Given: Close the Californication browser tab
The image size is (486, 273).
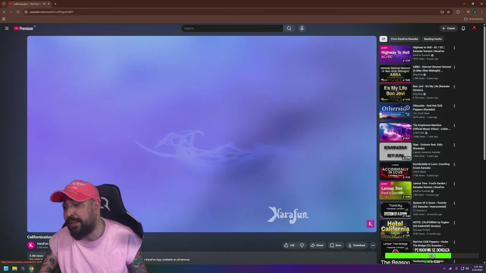Looking at the screenshot, I should 48,4.
